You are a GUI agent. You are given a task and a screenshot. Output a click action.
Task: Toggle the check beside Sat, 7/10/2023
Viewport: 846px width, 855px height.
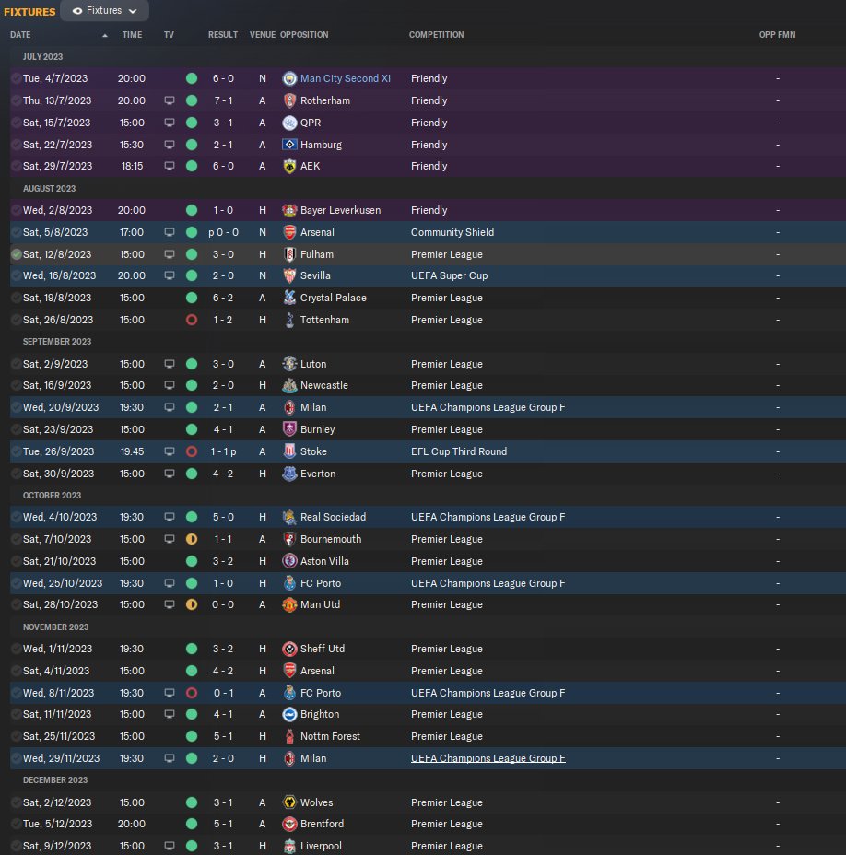(17, 539)
